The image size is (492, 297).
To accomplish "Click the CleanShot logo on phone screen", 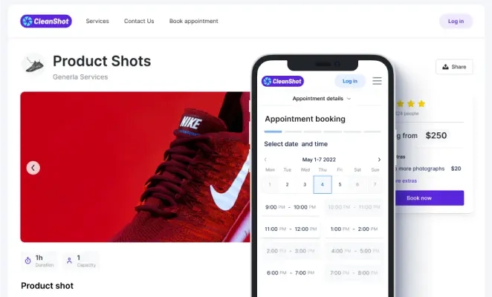I will (282, 81).
